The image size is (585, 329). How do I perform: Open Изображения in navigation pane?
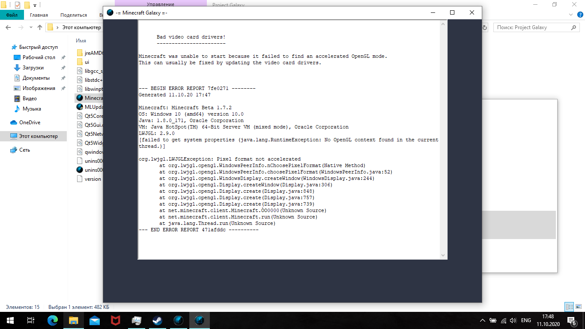point(39,88)
